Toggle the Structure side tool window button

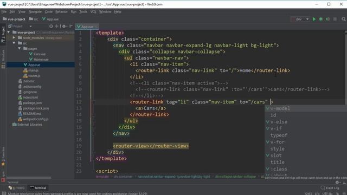[x=3, y=59]
